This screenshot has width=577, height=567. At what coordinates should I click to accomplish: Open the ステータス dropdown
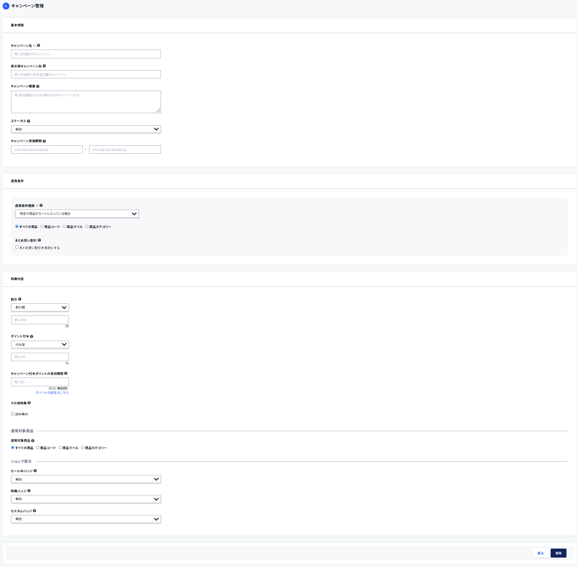(86, 129)
